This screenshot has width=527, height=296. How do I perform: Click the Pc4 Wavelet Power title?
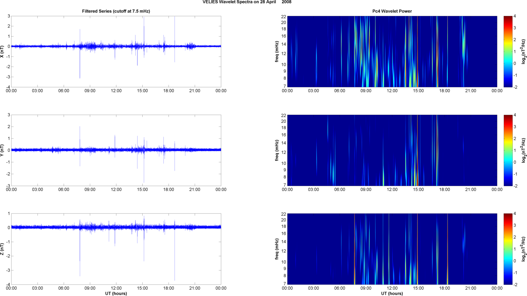coord(392,11)
